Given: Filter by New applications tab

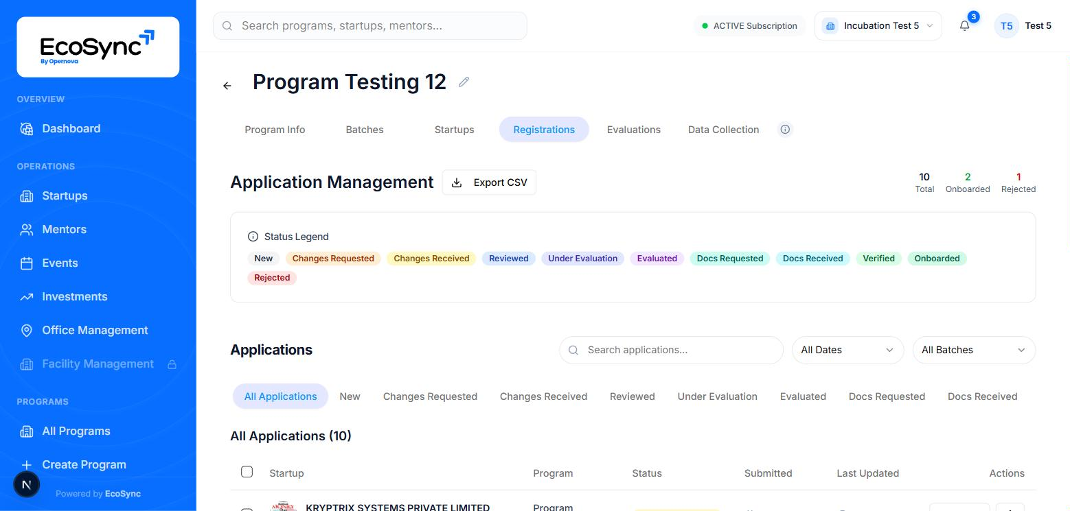Looking at the screenshot, I should click(350, 396).
